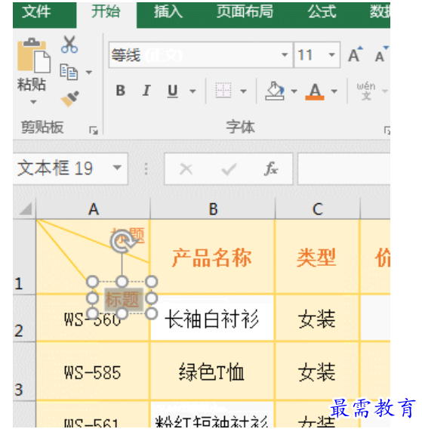
Task: Click the confirm checkmark in formula bar
Action: pos(229,168)
